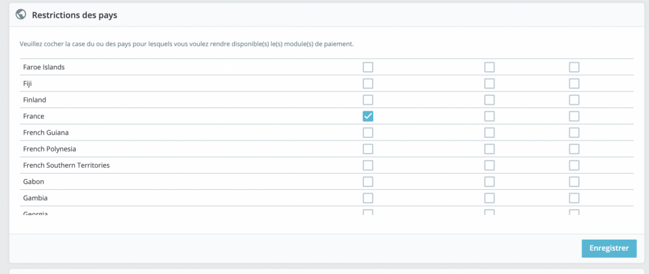Viewport: 649px width, 274px height.
Task: Enable France in the middle column
Action: click(x=489, y=116)
